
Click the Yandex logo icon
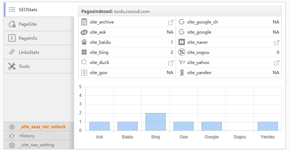coord(181,73)
